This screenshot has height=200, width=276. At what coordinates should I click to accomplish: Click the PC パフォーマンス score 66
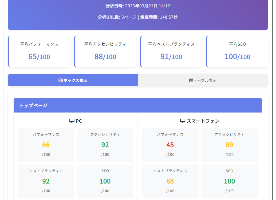pos(46,145)
